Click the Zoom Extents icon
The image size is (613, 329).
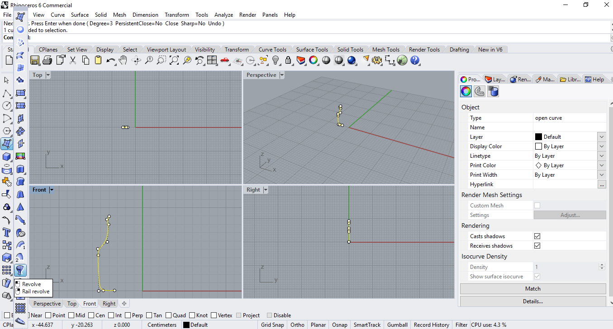click(x=174, y=60)
